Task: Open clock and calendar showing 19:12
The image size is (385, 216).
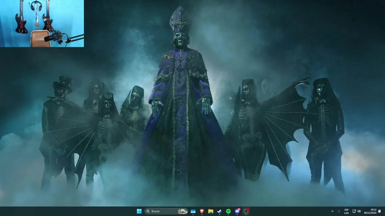Action: coord(370,211)
